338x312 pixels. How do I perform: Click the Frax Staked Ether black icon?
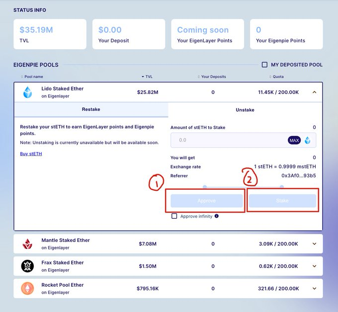tap(27, 266)
